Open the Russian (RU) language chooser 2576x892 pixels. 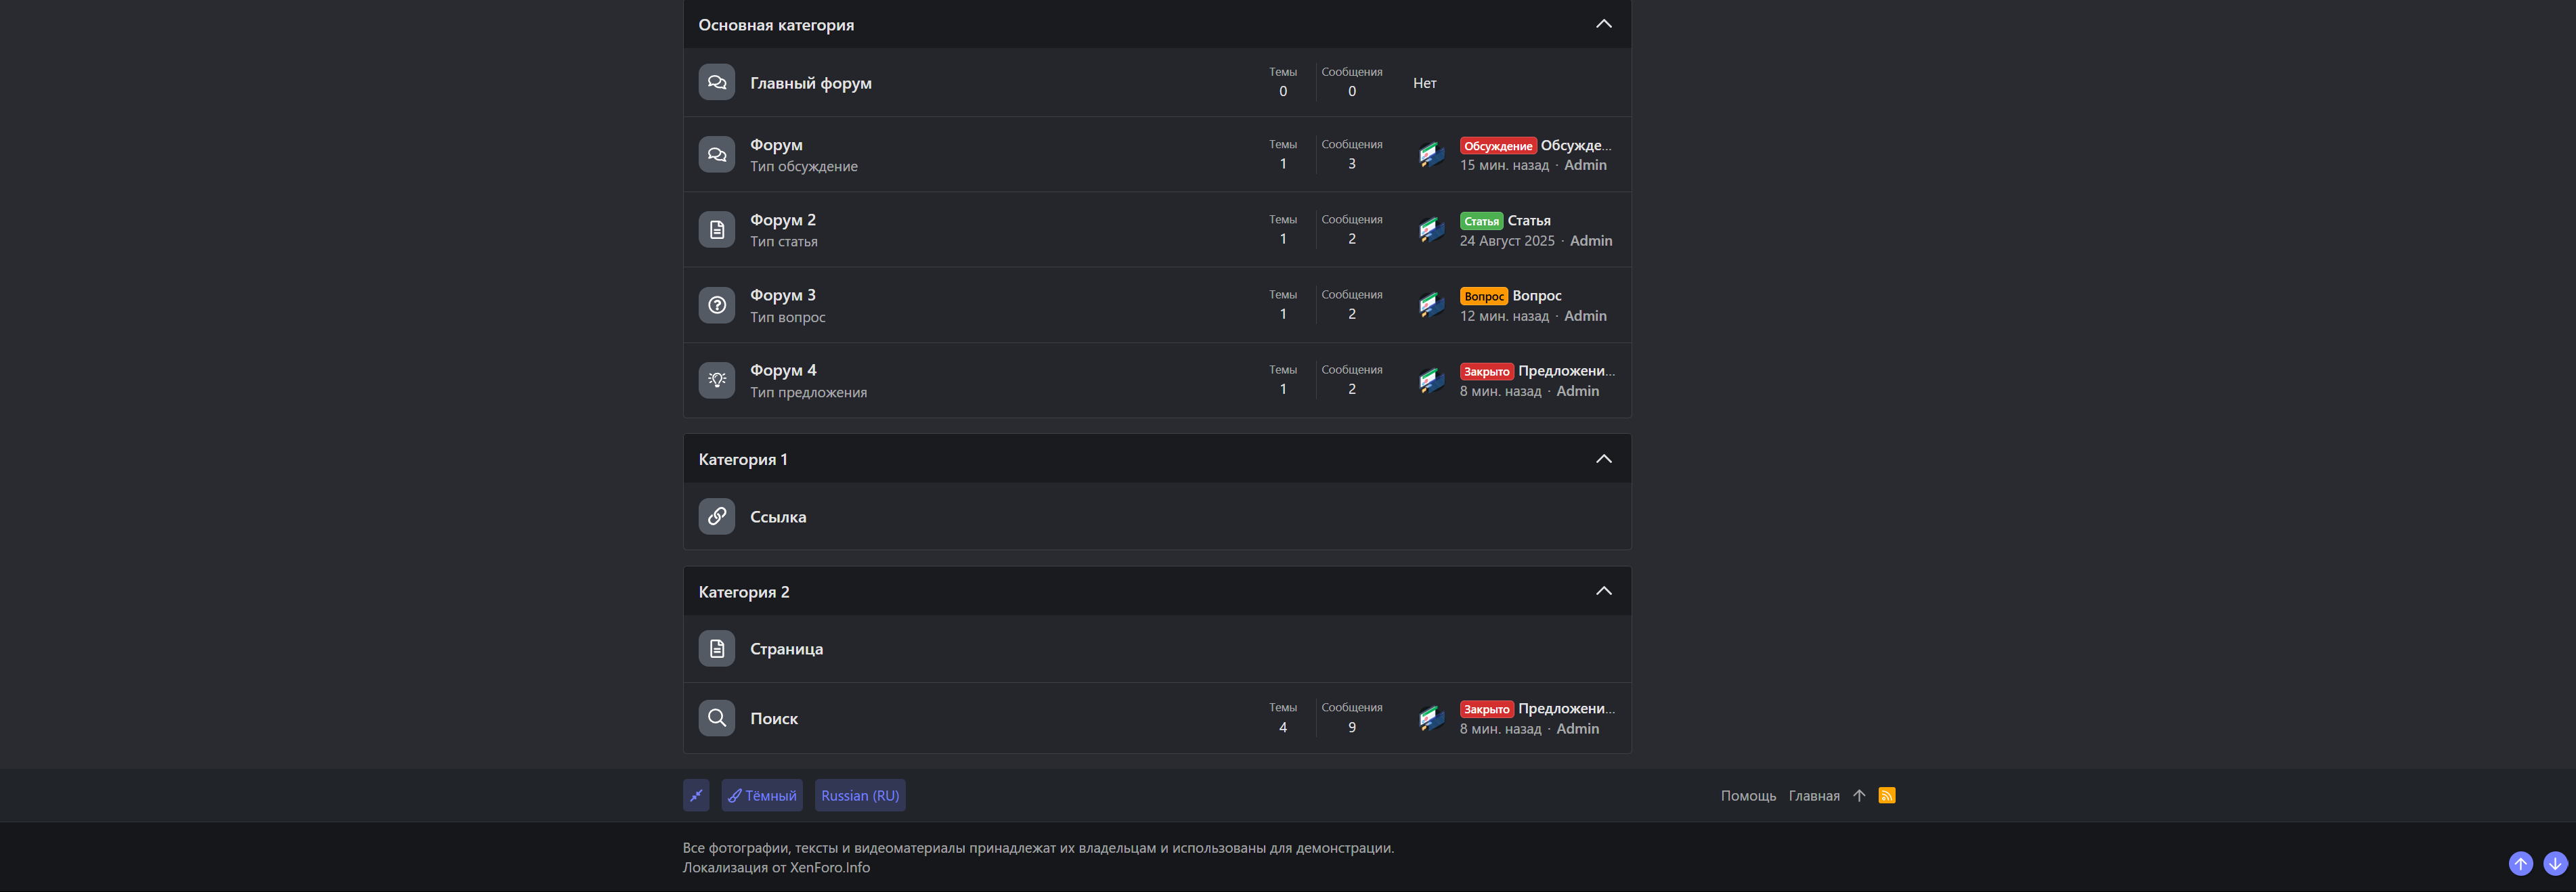point(860,795)
